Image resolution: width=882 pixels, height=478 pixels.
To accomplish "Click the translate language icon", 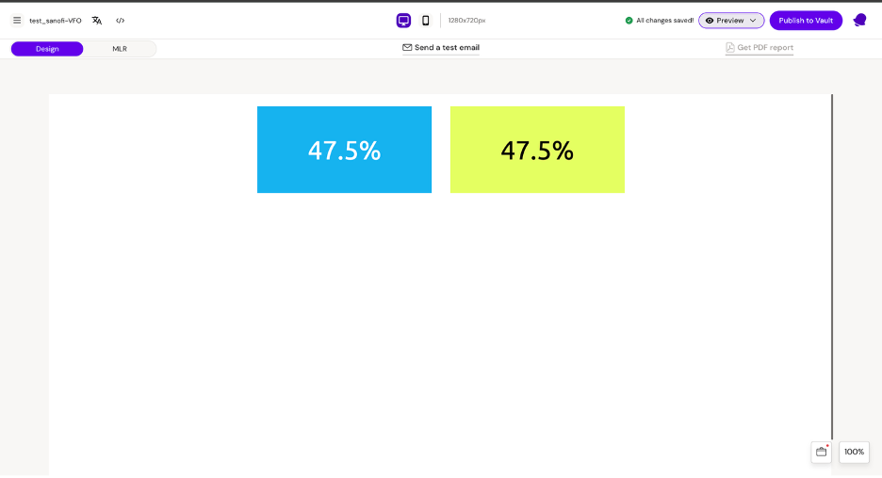I will pyautogui.click(x=97, y=20).
